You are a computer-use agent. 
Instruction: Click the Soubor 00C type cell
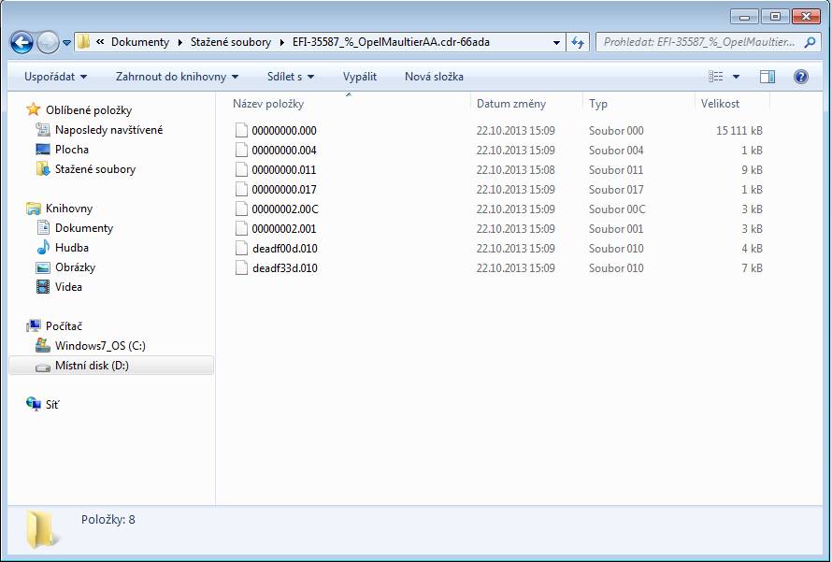[617, 209]
